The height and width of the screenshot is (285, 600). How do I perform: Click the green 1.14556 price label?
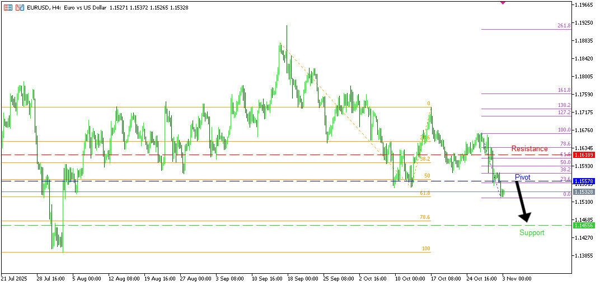click(x=584, y=225)
